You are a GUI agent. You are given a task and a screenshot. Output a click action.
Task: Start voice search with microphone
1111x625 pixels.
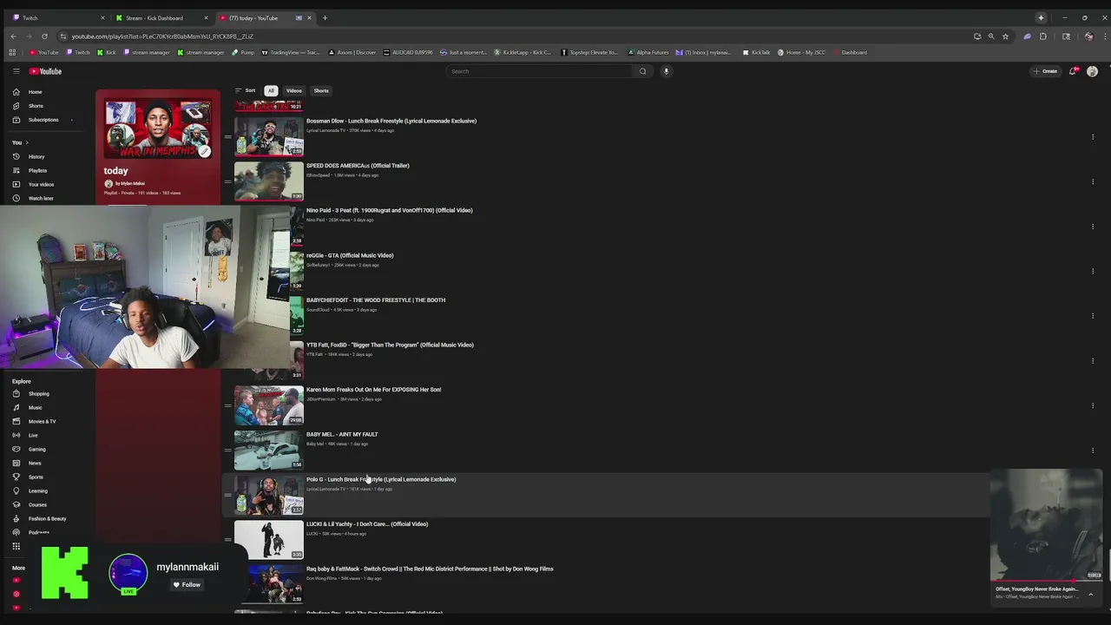(667, 71)
